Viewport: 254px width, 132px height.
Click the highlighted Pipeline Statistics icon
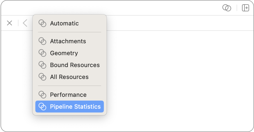tap(42, 107)
